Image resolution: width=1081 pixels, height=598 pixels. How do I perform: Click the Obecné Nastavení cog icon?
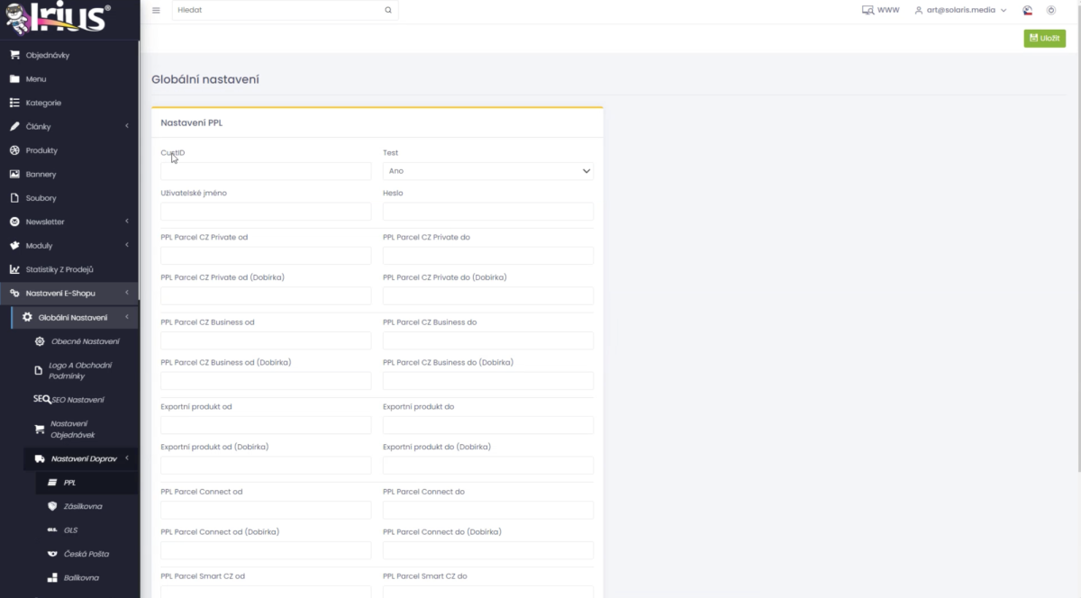[x=40, y=341]
